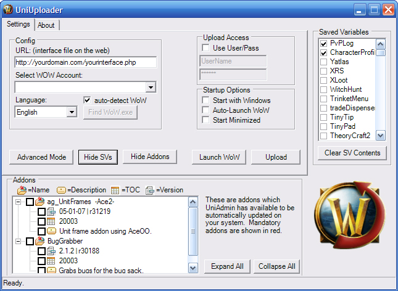The width and height of the screenshot is (398, 291).
Task: Enable Start with Windows option
Action: tap(205, 100)
